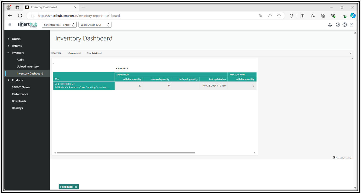Click the SMARTHUB channel header
The height and width of the screenshot is (193, 361).
pyautogui.click(x=171, y=75)
